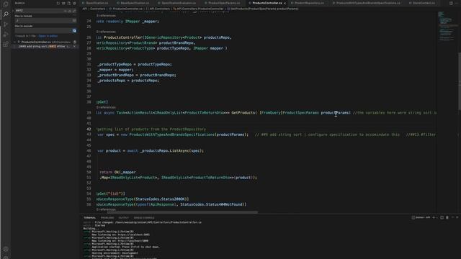Click references code lens above GetProducts method
This screenshot has width=461, height=259.
pyautogui.click(x=106, y=107)
